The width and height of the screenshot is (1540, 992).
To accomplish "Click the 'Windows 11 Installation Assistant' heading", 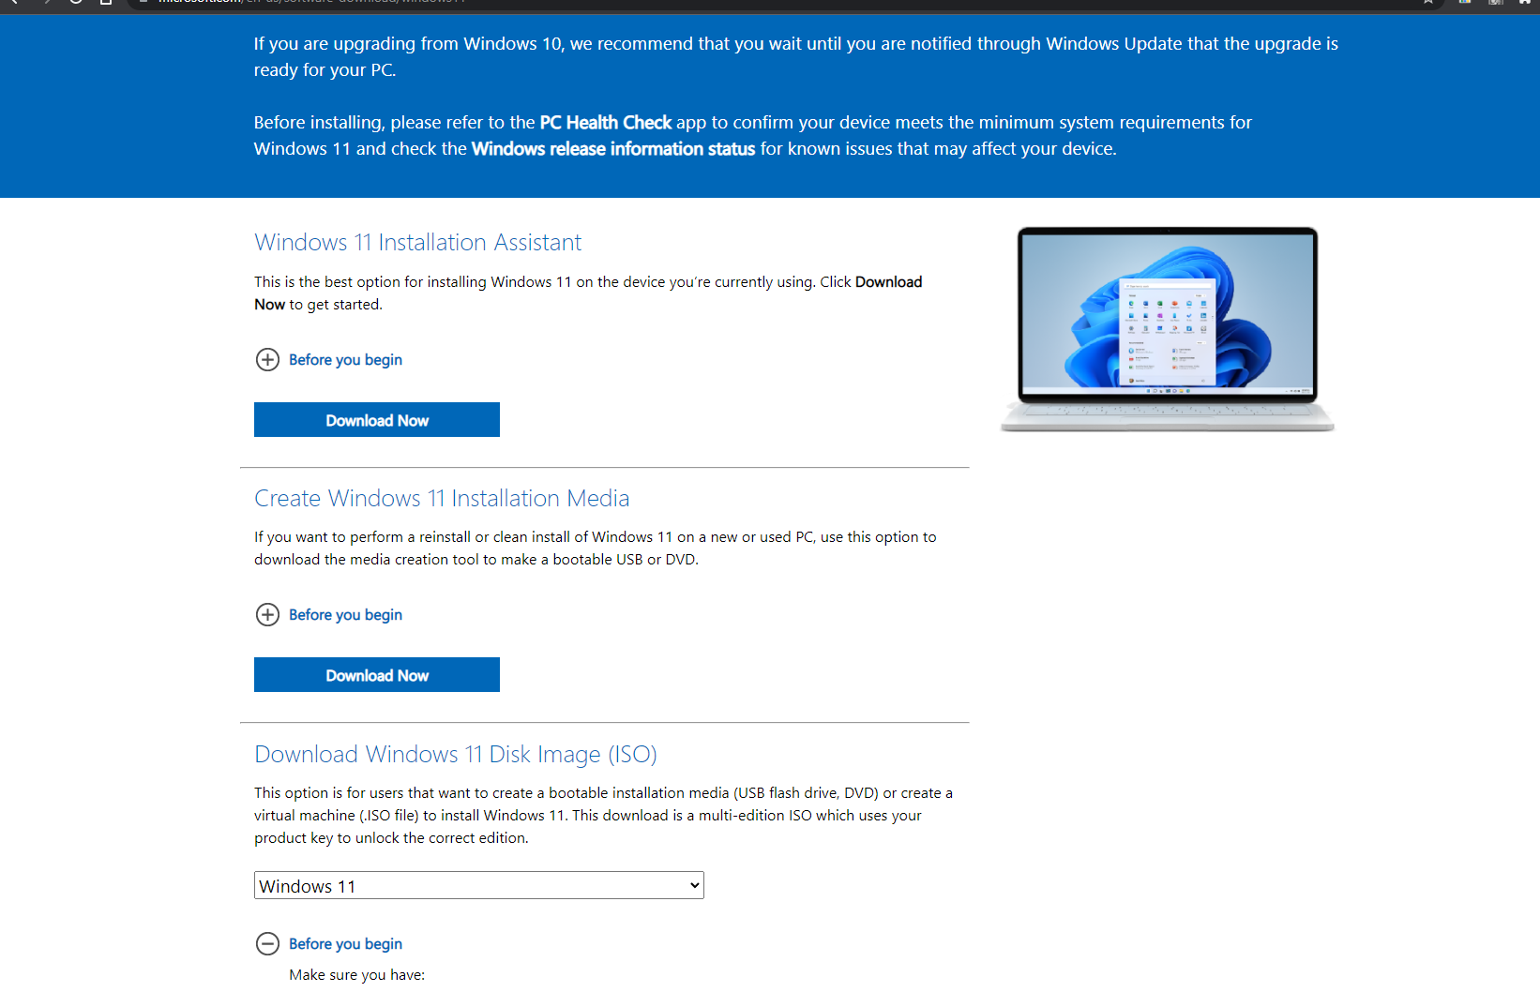I will [417, 243].
